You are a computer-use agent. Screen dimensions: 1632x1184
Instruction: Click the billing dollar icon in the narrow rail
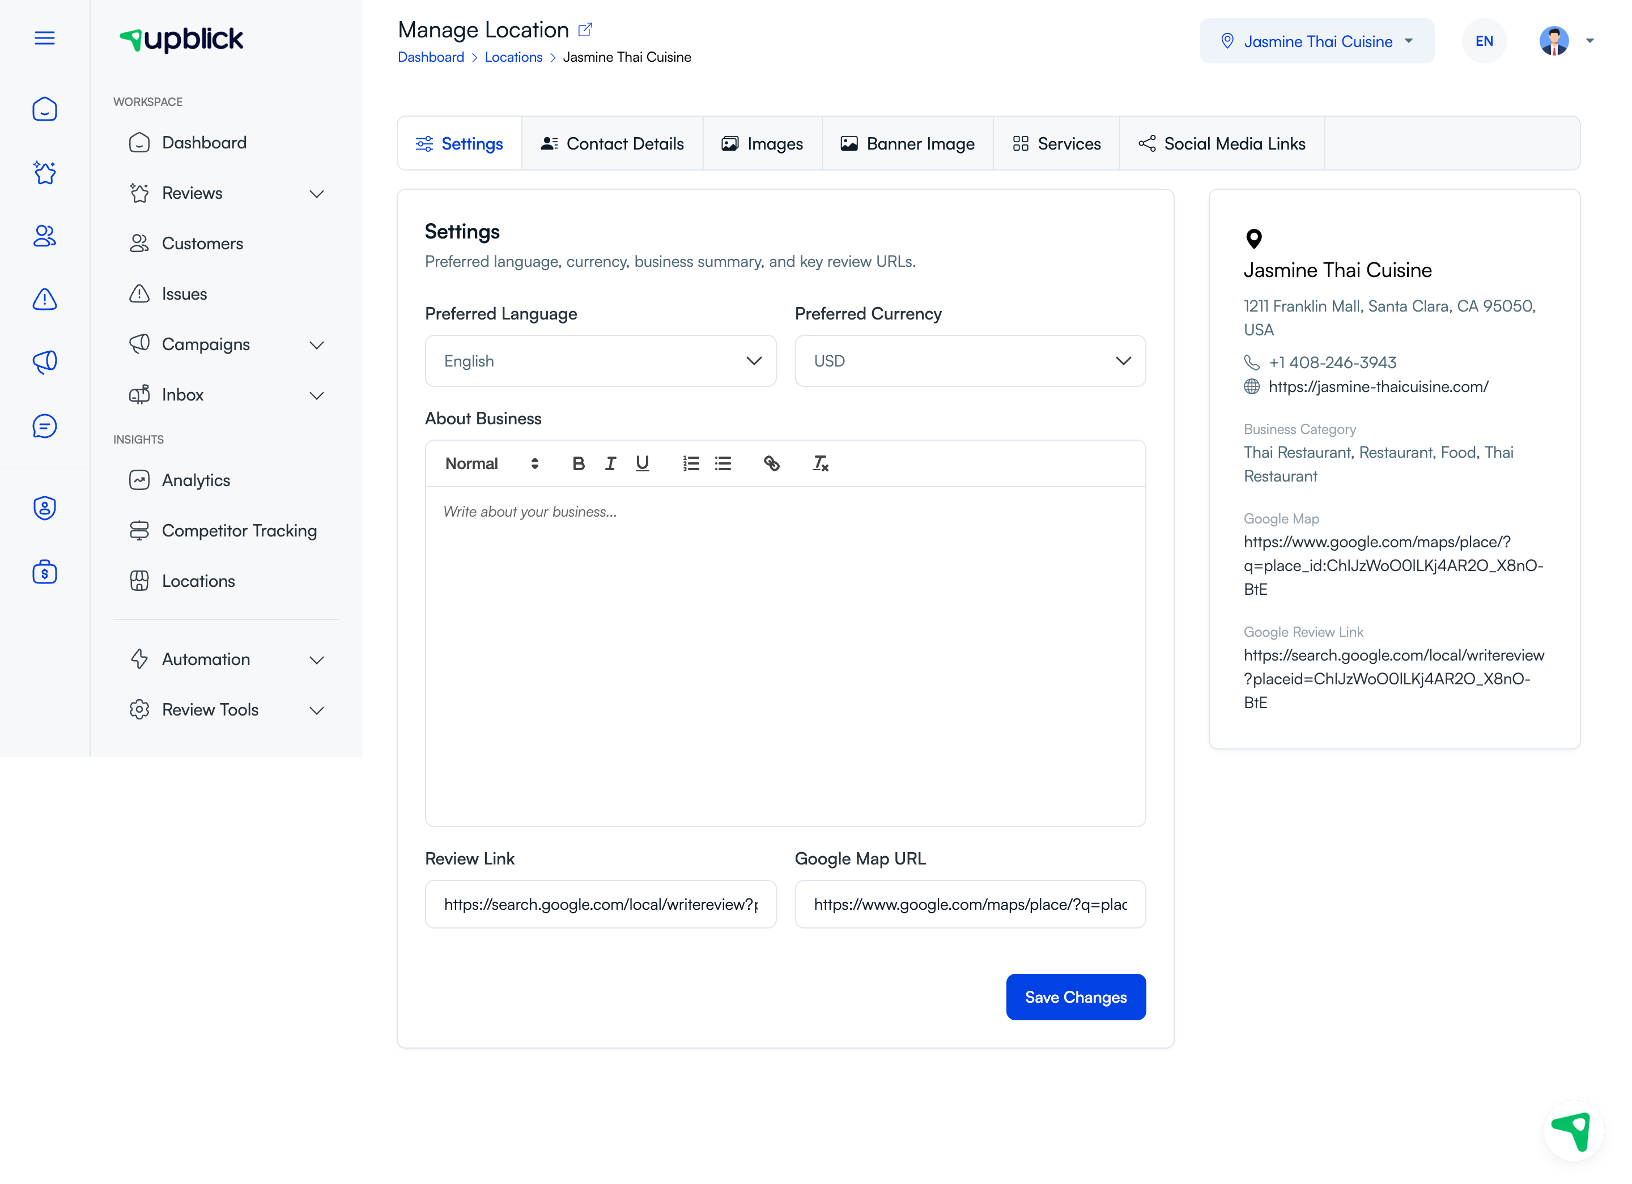[45, 573]
